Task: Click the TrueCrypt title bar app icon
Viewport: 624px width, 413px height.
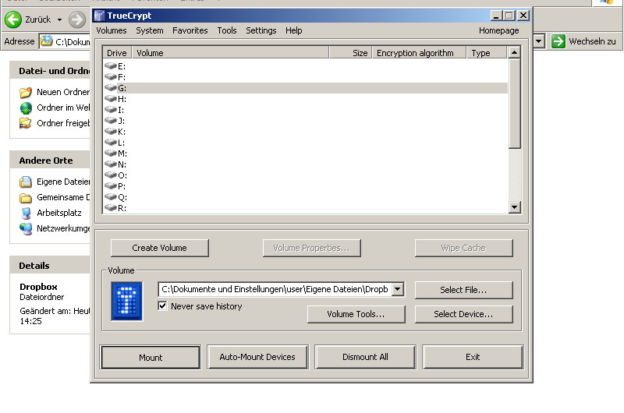Action: coord(100,16)
